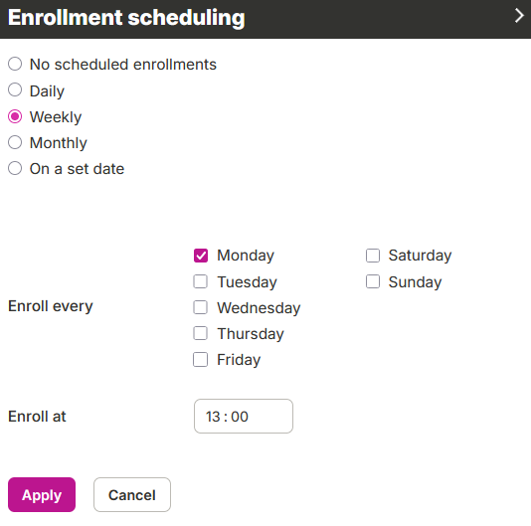Select No scheduled enrollments option

[x=15, y=64]
